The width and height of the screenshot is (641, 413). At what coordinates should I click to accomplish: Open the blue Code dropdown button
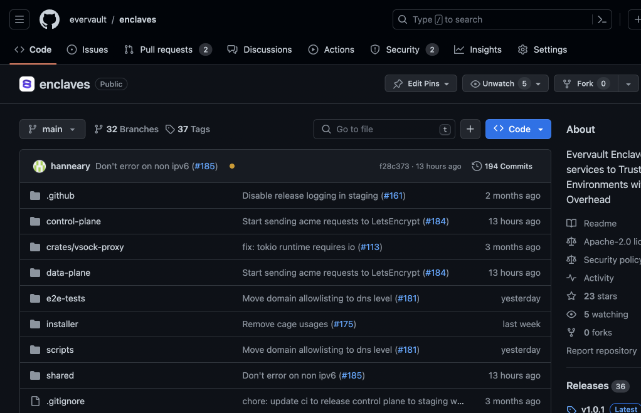[518, 129]
